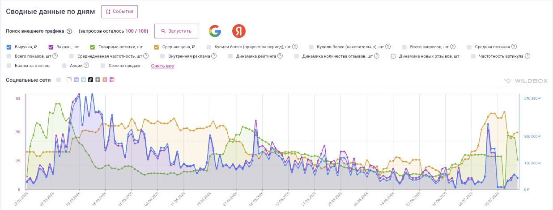The image size is (553, 210).
Task: Uncheck the Заказы, шт checkbox
Action: [51, 46]
